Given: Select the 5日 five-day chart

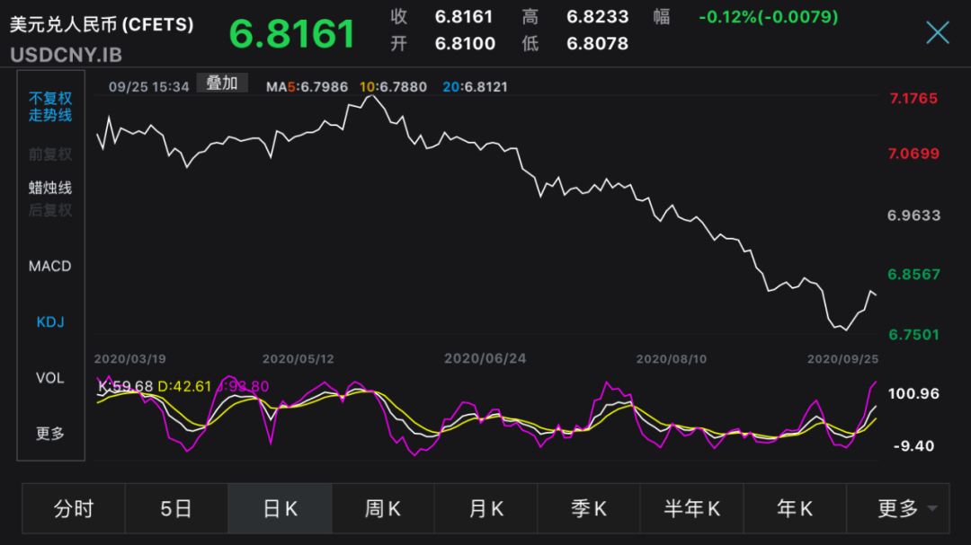Looking at the screenshot, I should (176, 508).
